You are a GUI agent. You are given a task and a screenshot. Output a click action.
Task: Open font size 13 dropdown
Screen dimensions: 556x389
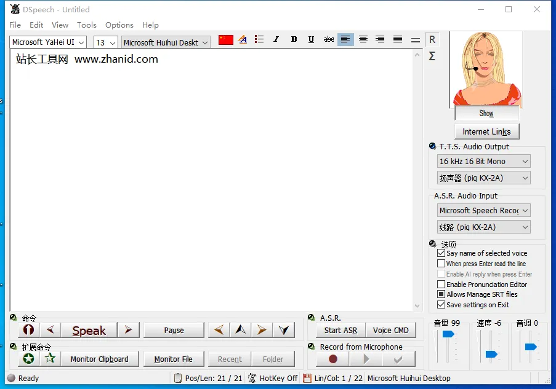pyautogui.click(x=105, y=42)
